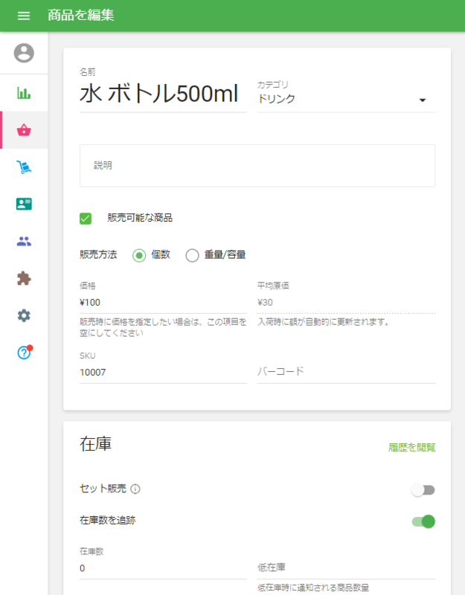Click the 履歴を閲覧 link
This screenshot has height=595, width=465.
(x=411, y=448)
